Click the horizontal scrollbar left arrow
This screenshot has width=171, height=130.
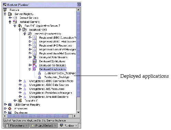(x=5, y=116)
